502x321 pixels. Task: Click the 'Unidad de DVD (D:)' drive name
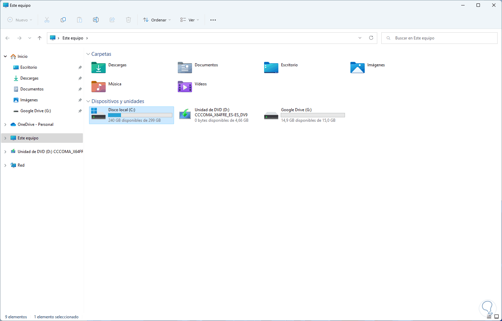[212, 110]
